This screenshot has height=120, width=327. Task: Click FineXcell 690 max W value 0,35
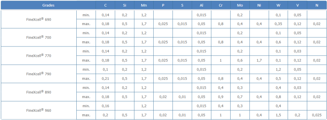tap(278, 24)
